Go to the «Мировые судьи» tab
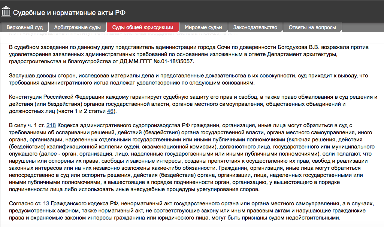The width and height of the screenshot is (384, 227). point(203,27)
